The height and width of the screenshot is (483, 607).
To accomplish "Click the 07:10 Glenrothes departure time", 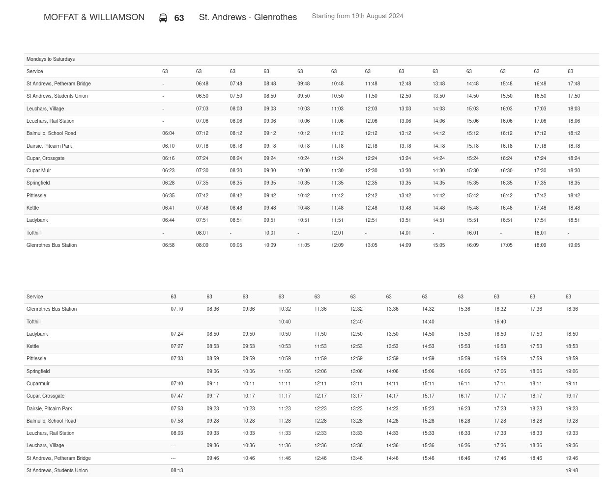I will [x=177, y=309].
